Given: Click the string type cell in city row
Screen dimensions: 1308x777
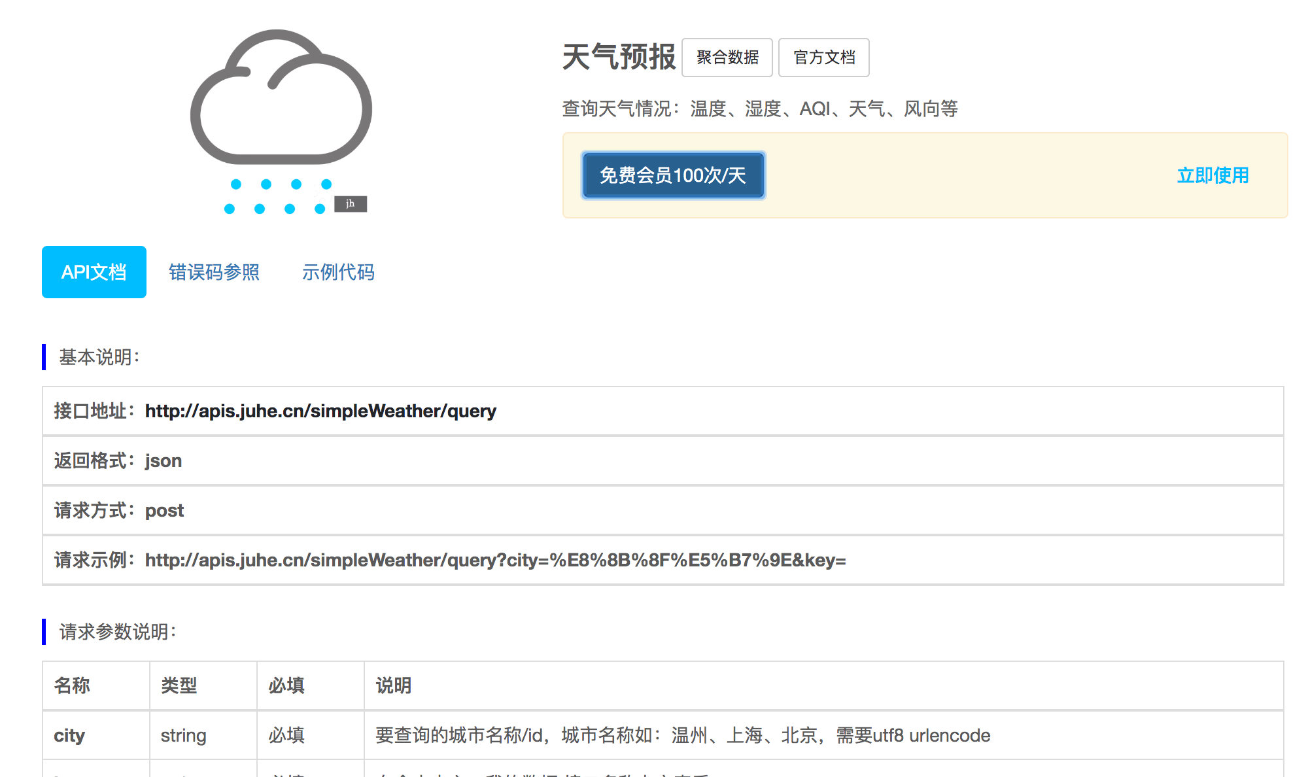Looking at the screenshot, I should click(x=203, y=735).
